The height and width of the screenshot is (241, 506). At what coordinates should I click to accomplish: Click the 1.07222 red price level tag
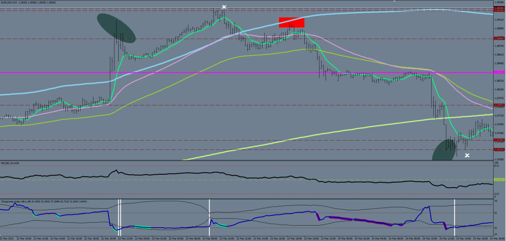[x=499, y=149]
